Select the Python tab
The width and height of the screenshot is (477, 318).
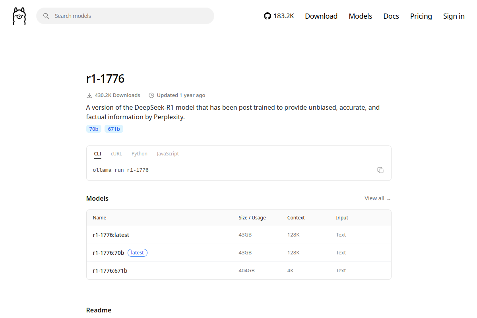[x=140, y=154]
